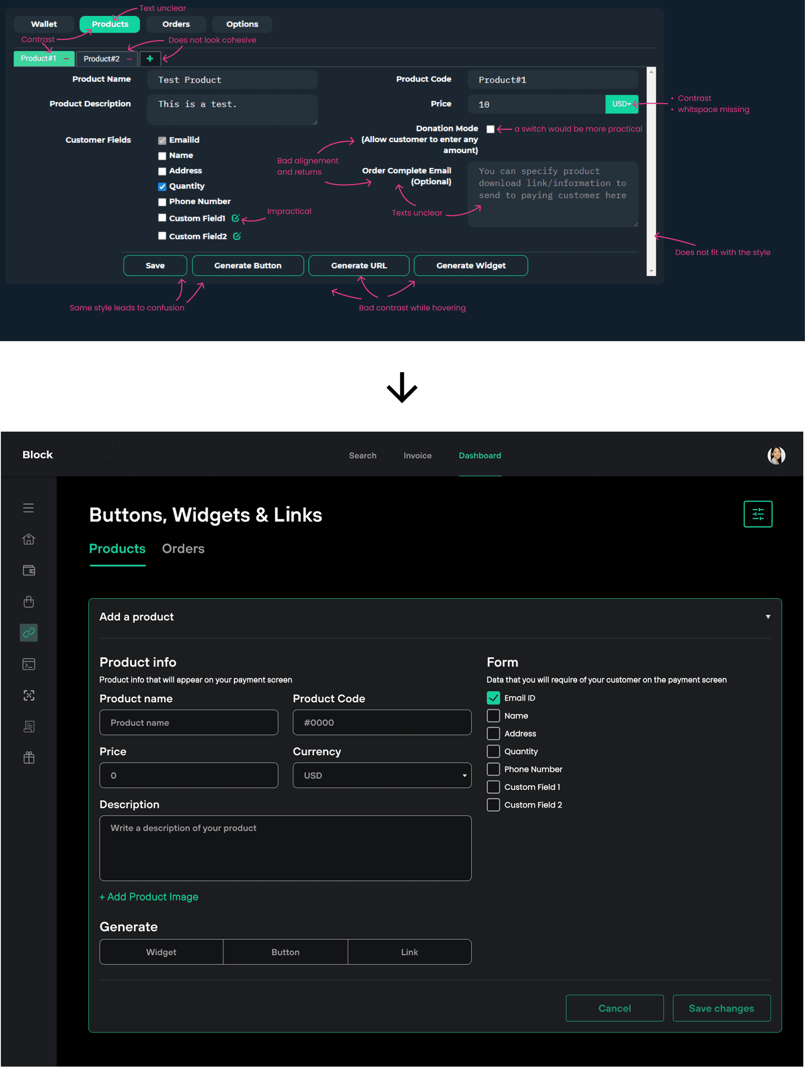
Task: Enable the Donation Mode checkbox
Action: pos(490,129)
